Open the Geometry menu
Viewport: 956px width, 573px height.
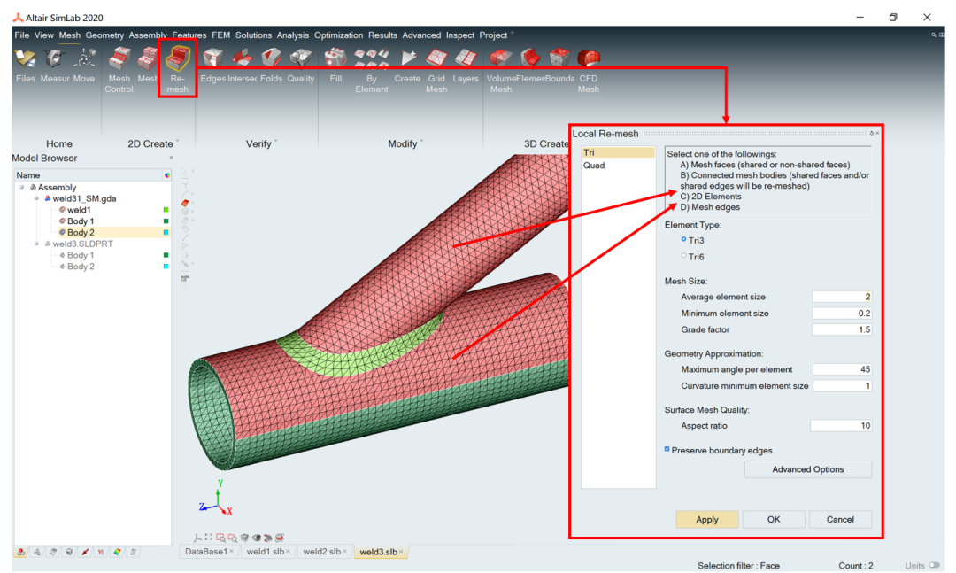[104, 35]
